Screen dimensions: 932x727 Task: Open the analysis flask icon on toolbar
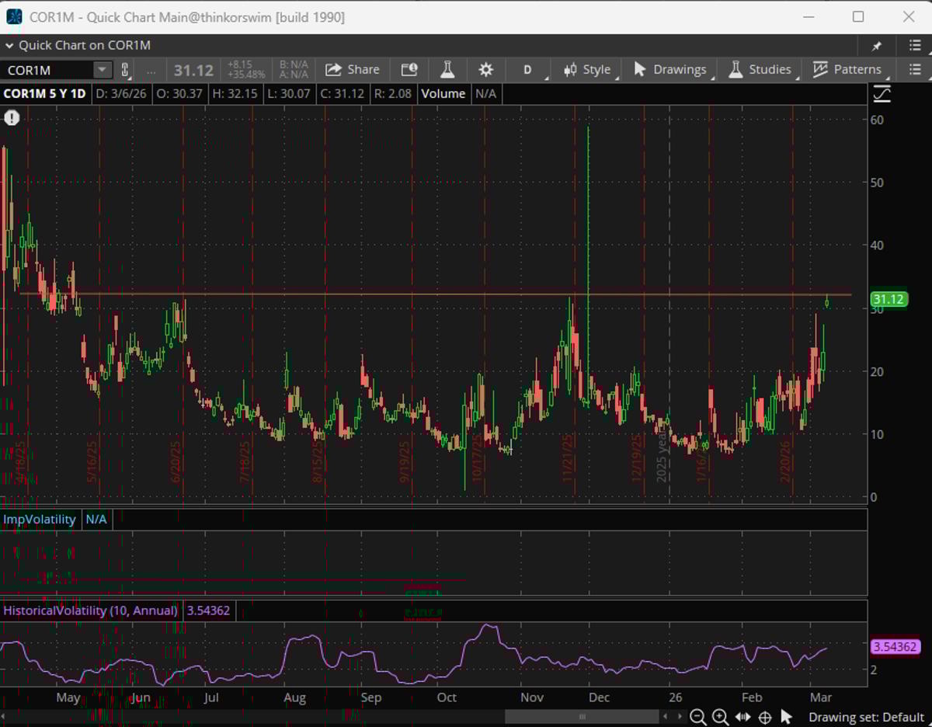(x=447, y=69)
